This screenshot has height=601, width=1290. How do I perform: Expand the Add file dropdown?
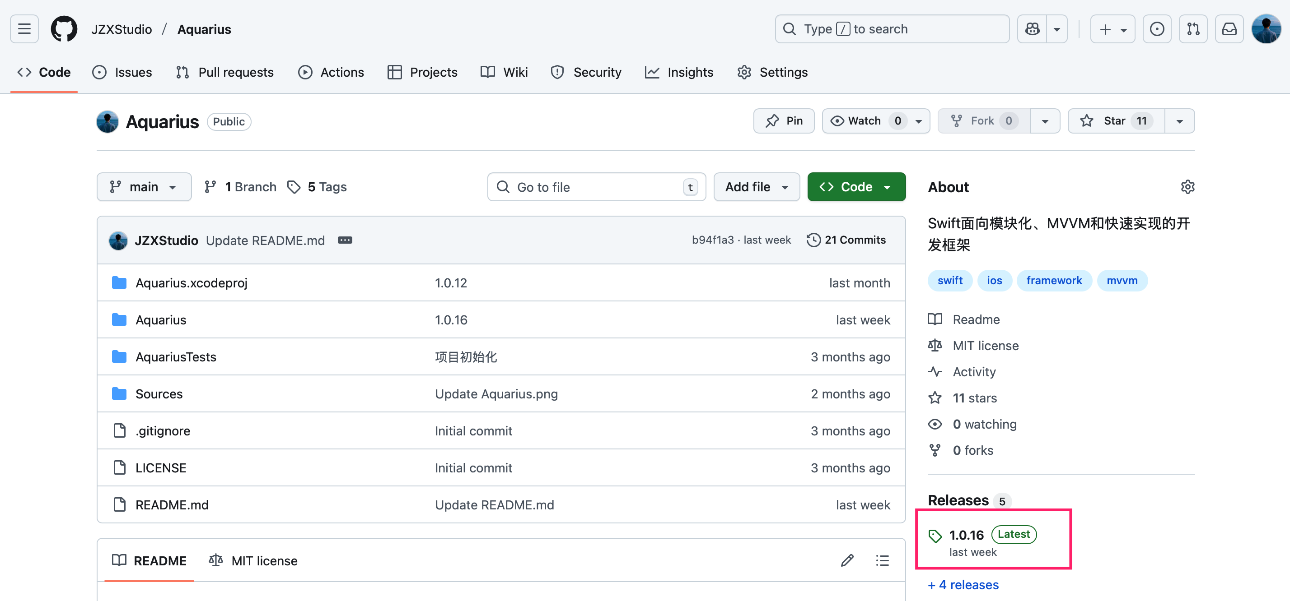pos(756,187)
